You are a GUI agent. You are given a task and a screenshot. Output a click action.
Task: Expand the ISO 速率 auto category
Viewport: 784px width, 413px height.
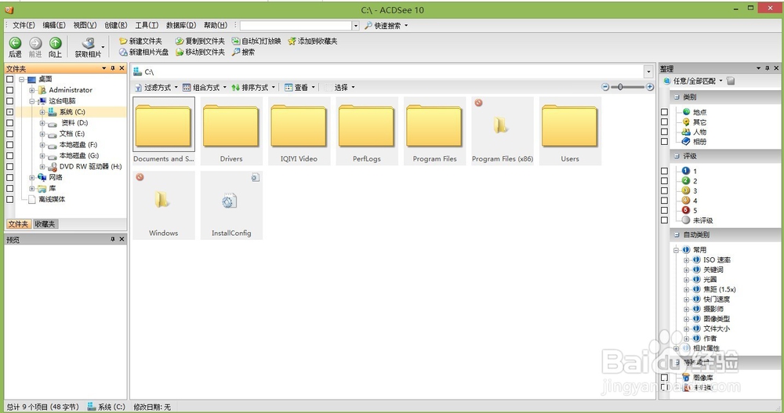coord(687,260)
